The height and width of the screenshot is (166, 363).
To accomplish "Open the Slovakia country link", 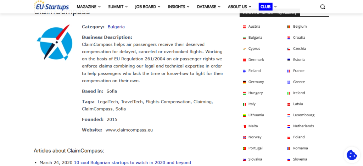I will 255,159.
